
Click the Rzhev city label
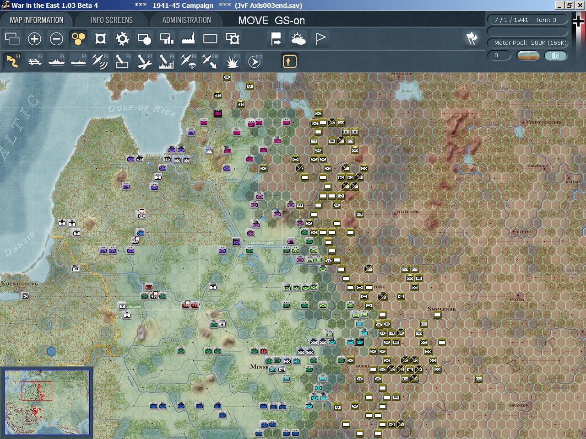click(x=523, y=232)
